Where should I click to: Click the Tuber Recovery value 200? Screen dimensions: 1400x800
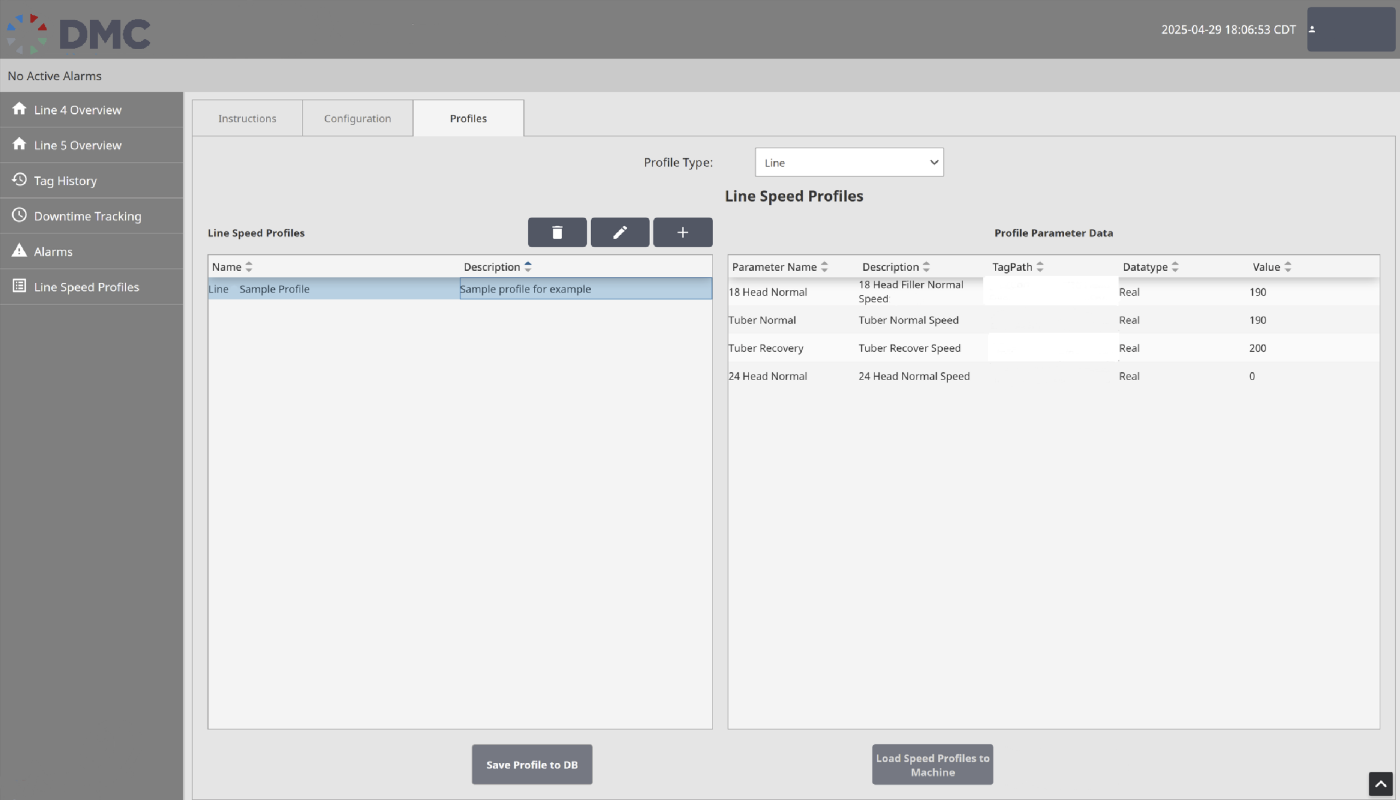pos(1258,348)
